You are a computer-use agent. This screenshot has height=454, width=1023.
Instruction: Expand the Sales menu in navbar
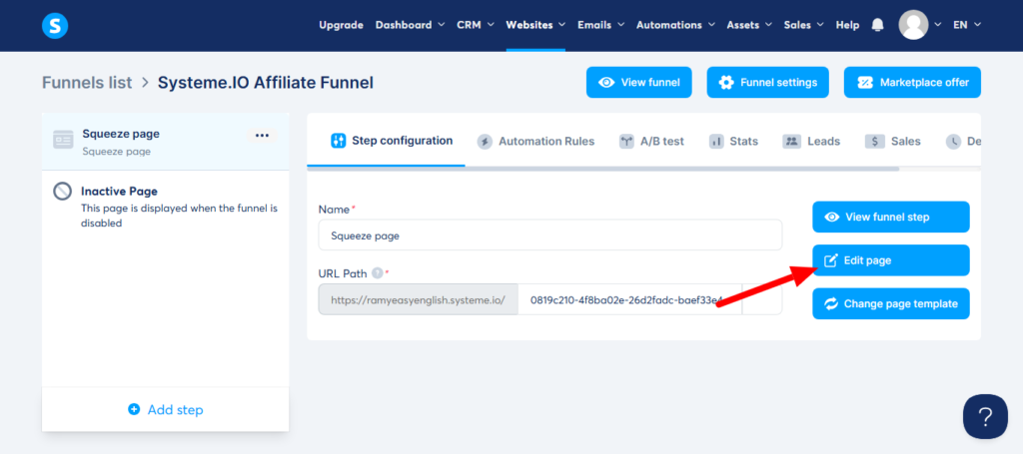(x=804, y=25)
